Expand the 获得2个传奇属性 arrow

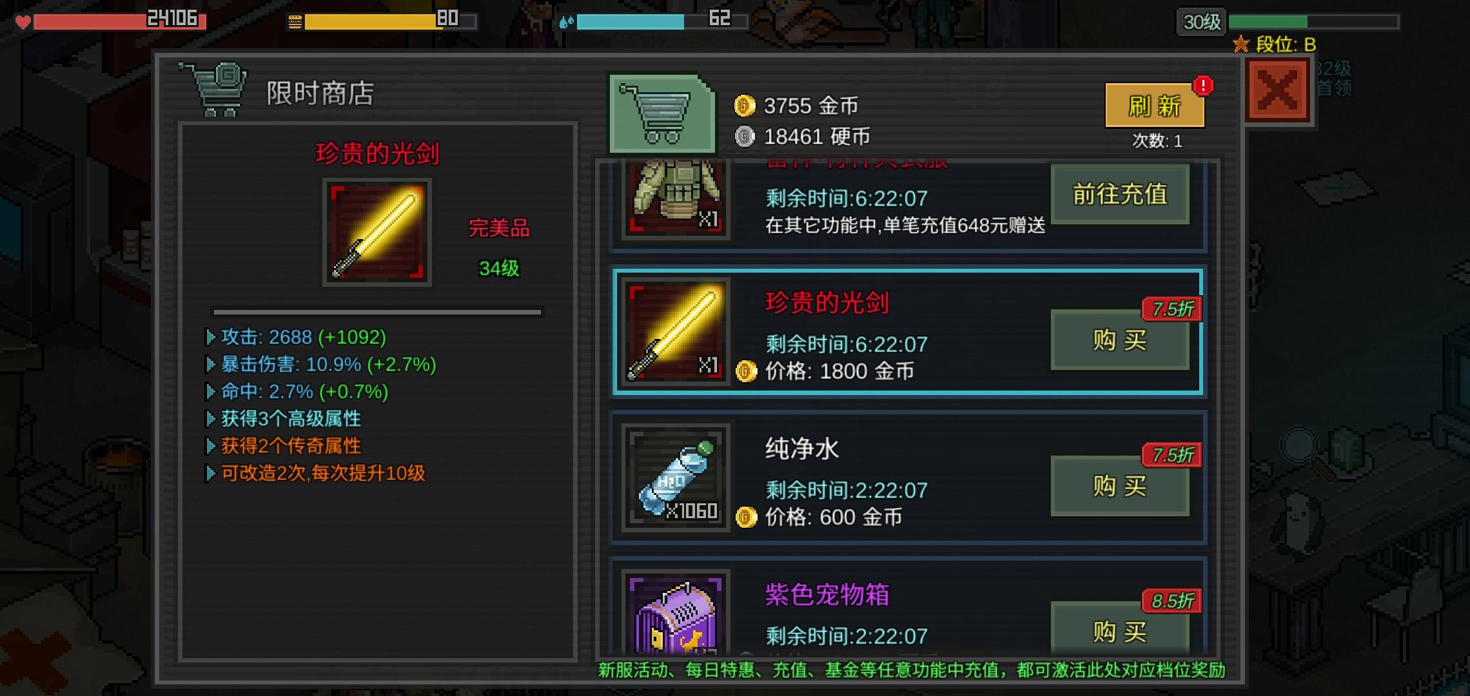click(x=210, y=446)
